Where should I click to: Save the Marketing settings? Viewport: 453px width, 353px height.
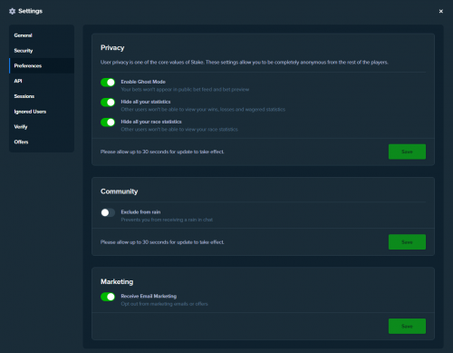click(407, 326)
